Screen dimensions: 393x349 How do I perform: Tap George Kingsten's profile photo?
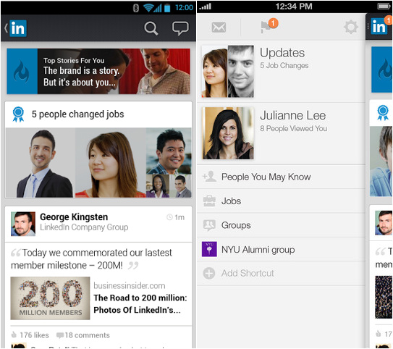coord(23,224)
